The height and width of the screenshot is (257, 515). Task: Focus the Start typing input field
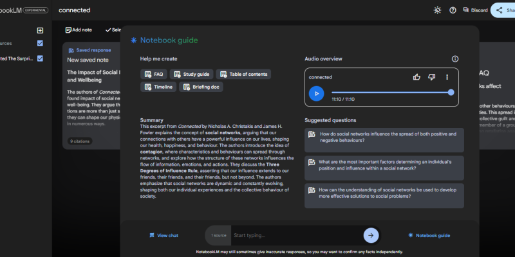(297, 235)
